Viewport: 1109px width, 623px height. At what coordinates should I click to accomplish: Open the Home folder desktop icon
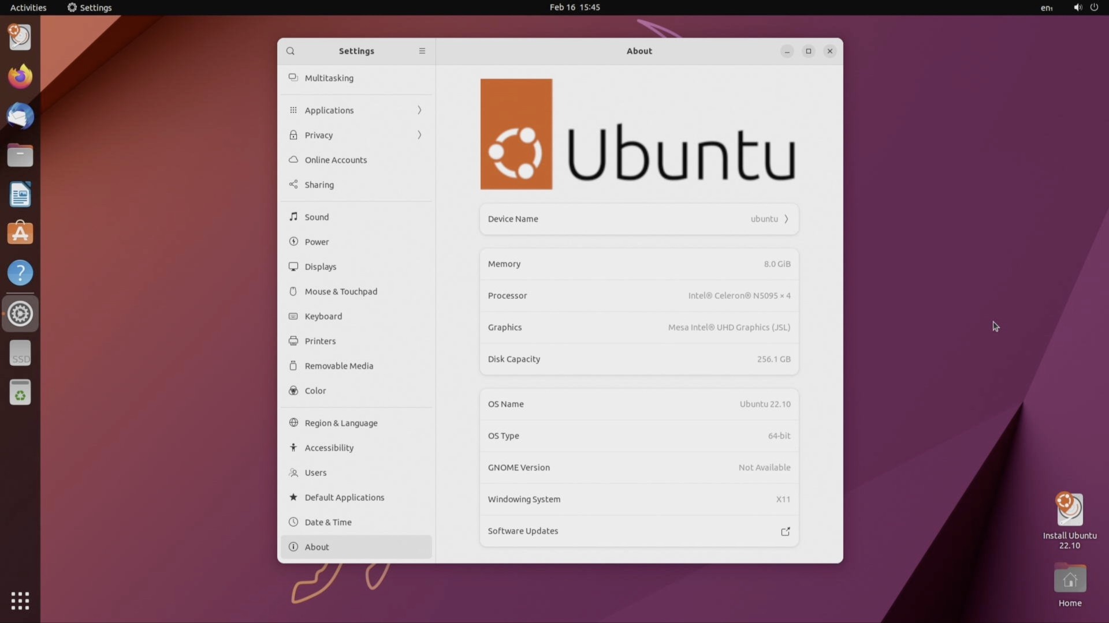click(x=1070, y=585)
